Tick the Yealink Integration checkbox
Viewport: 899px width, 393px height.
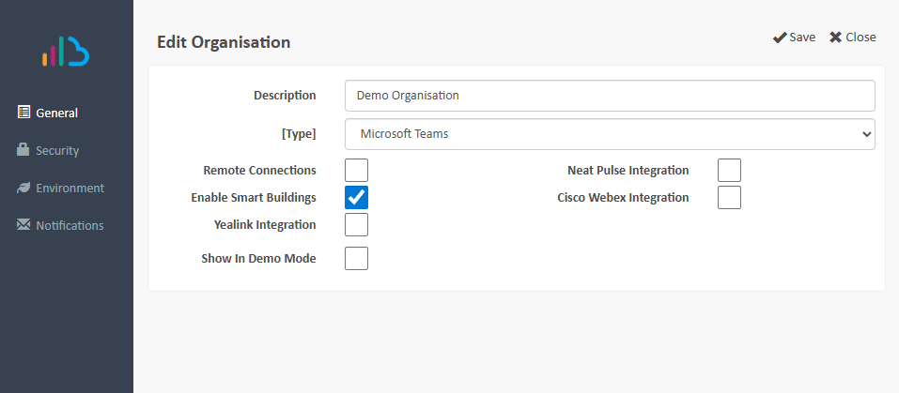[x=356, y=225]
